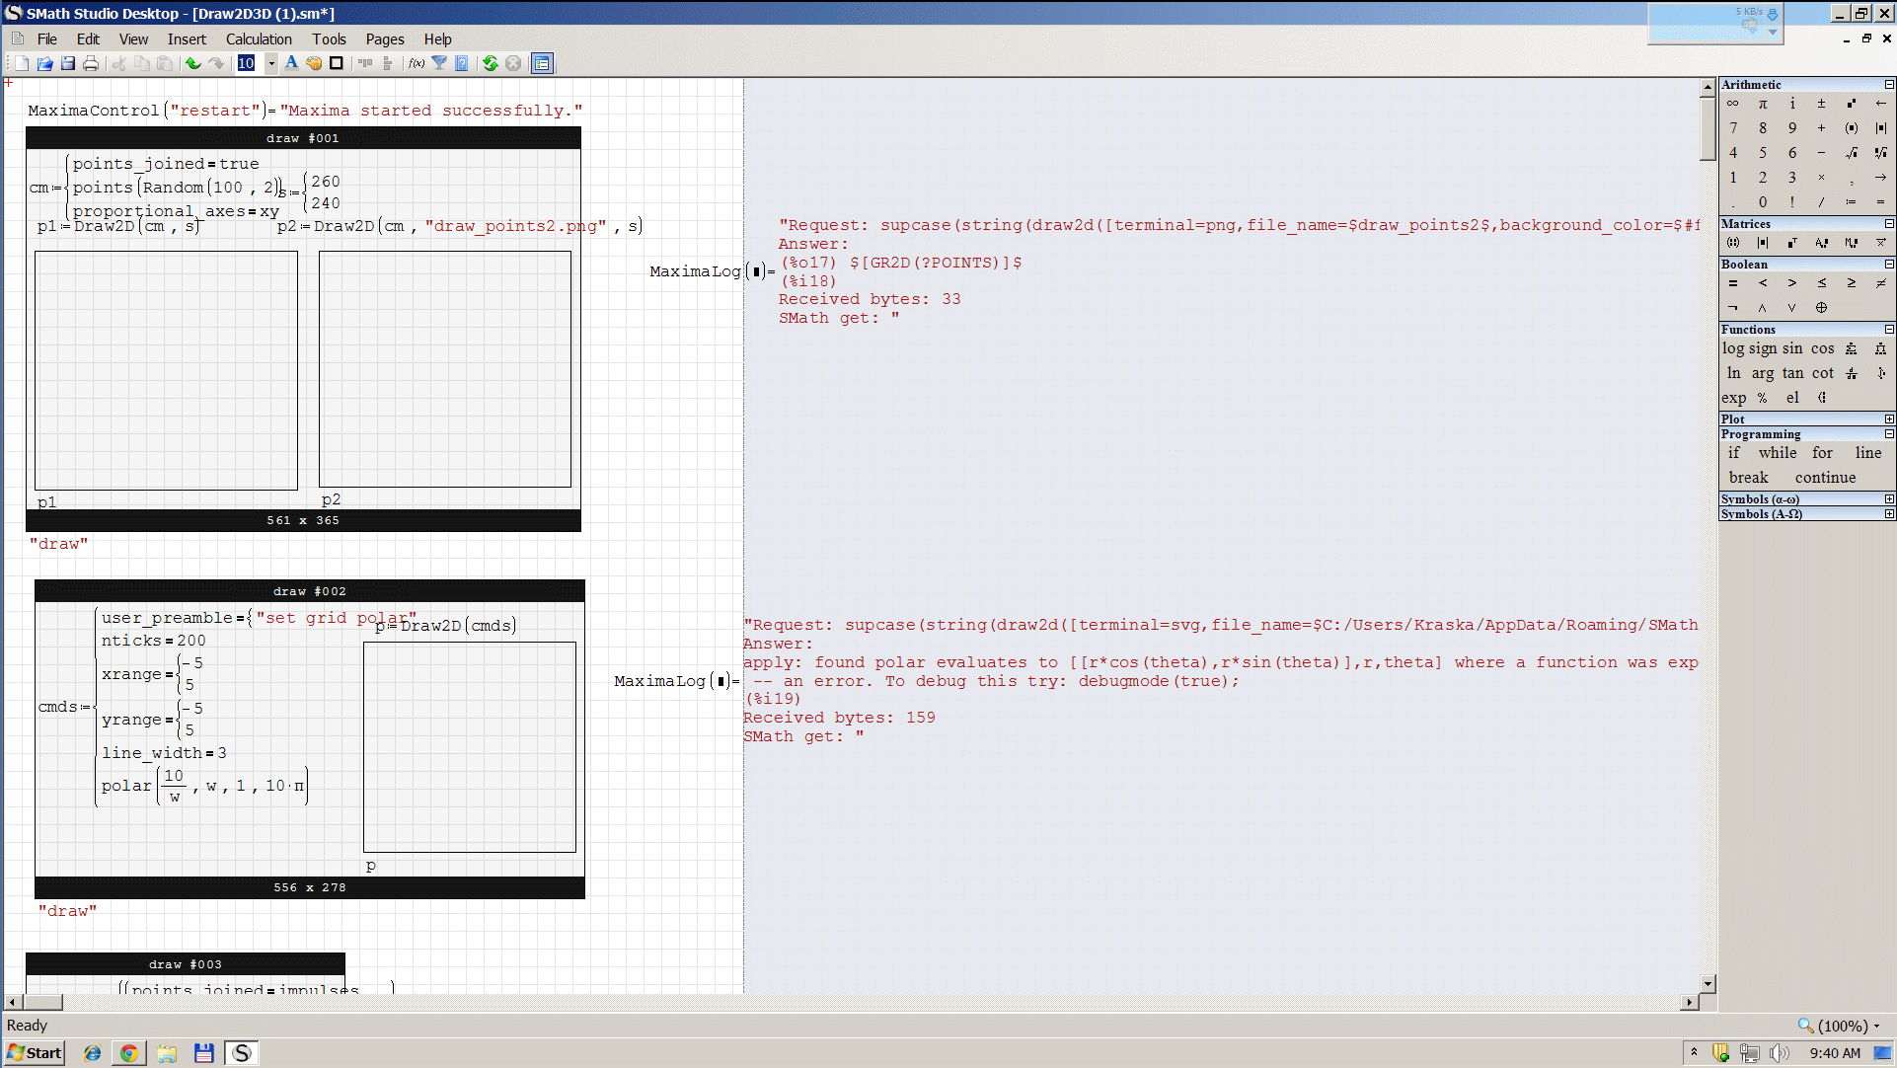Click the green Undo arrow icon
The image size is (1897, 1068).
(192, 64)
